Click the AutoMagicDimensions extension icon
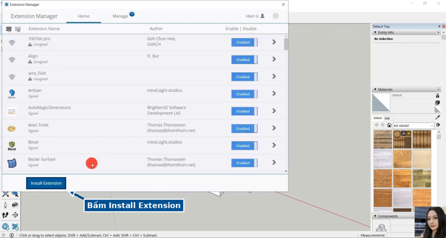 (x=12, y=112)
